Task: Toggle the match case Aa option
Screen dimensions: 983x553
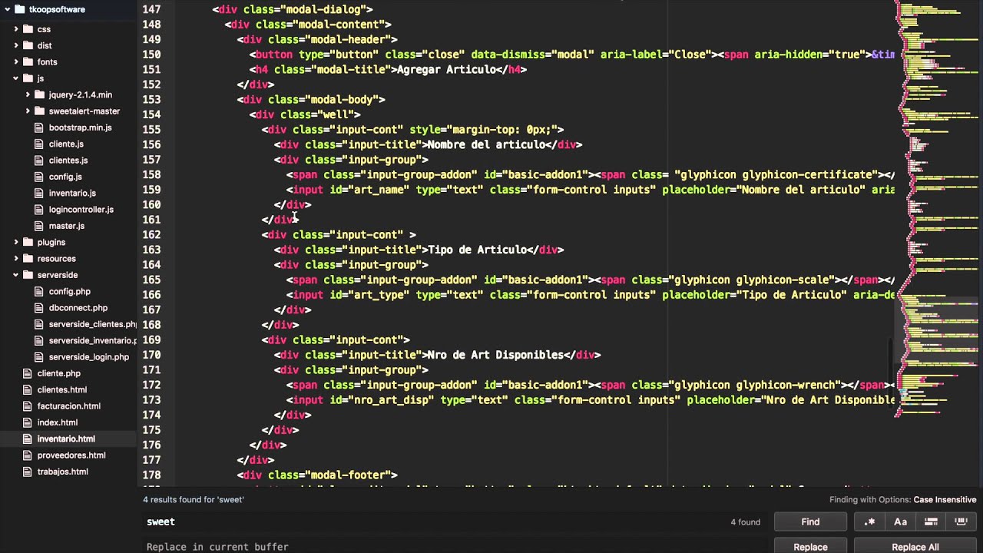Action: click(900, 522)
